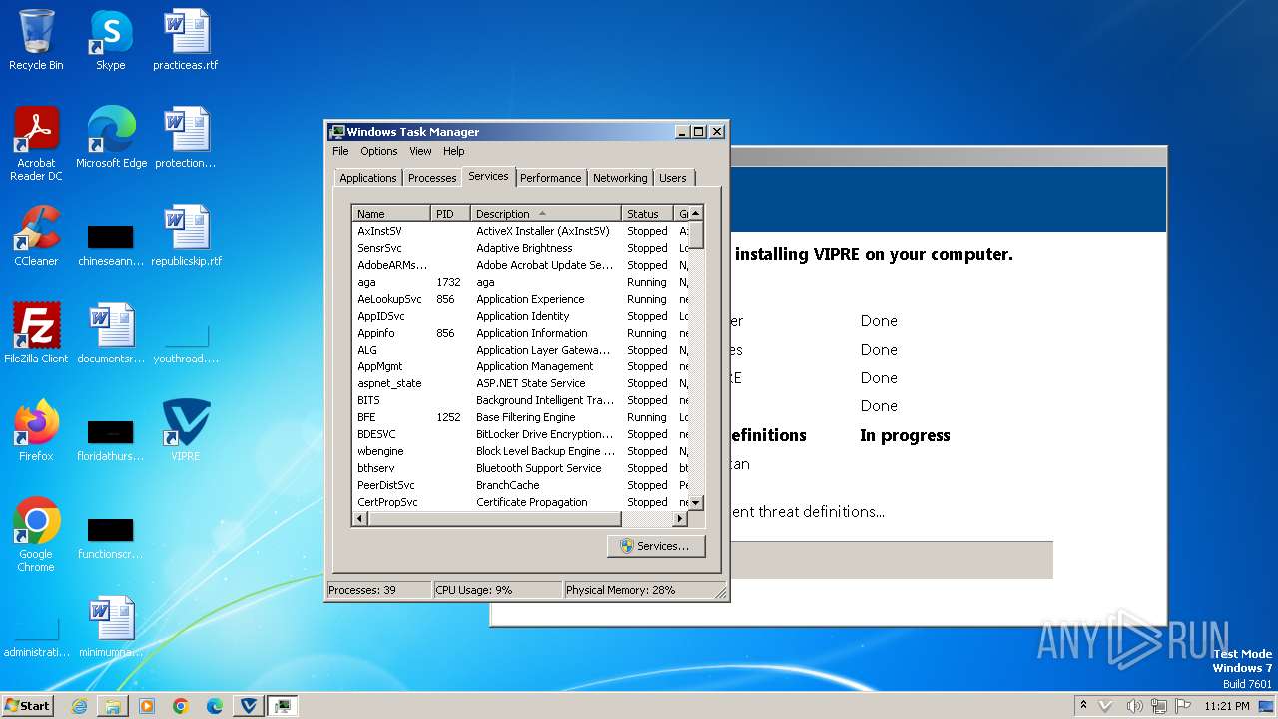1278x719 pixels.
Task: Select the republicskip.rtf desktop file
Action: pyautogui.click(x=186, y=236)
